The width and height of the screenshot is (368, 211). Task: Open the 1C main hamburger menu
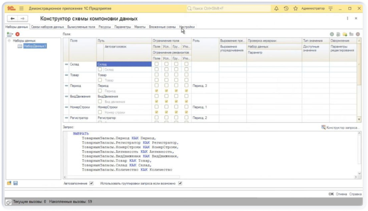[x=21, y=8]
